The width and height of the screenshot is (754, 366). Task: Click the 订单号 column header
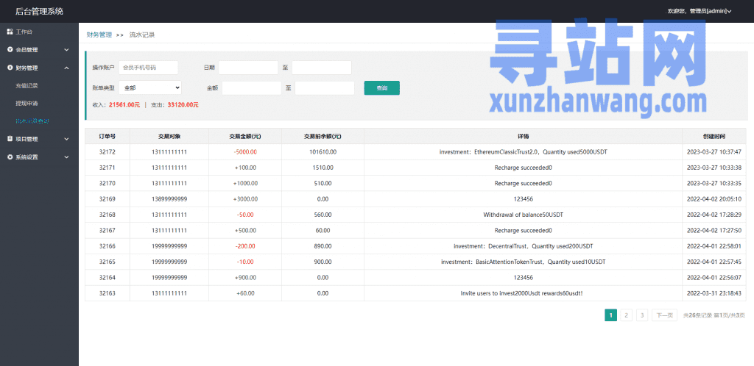click(x=108, y=136)
